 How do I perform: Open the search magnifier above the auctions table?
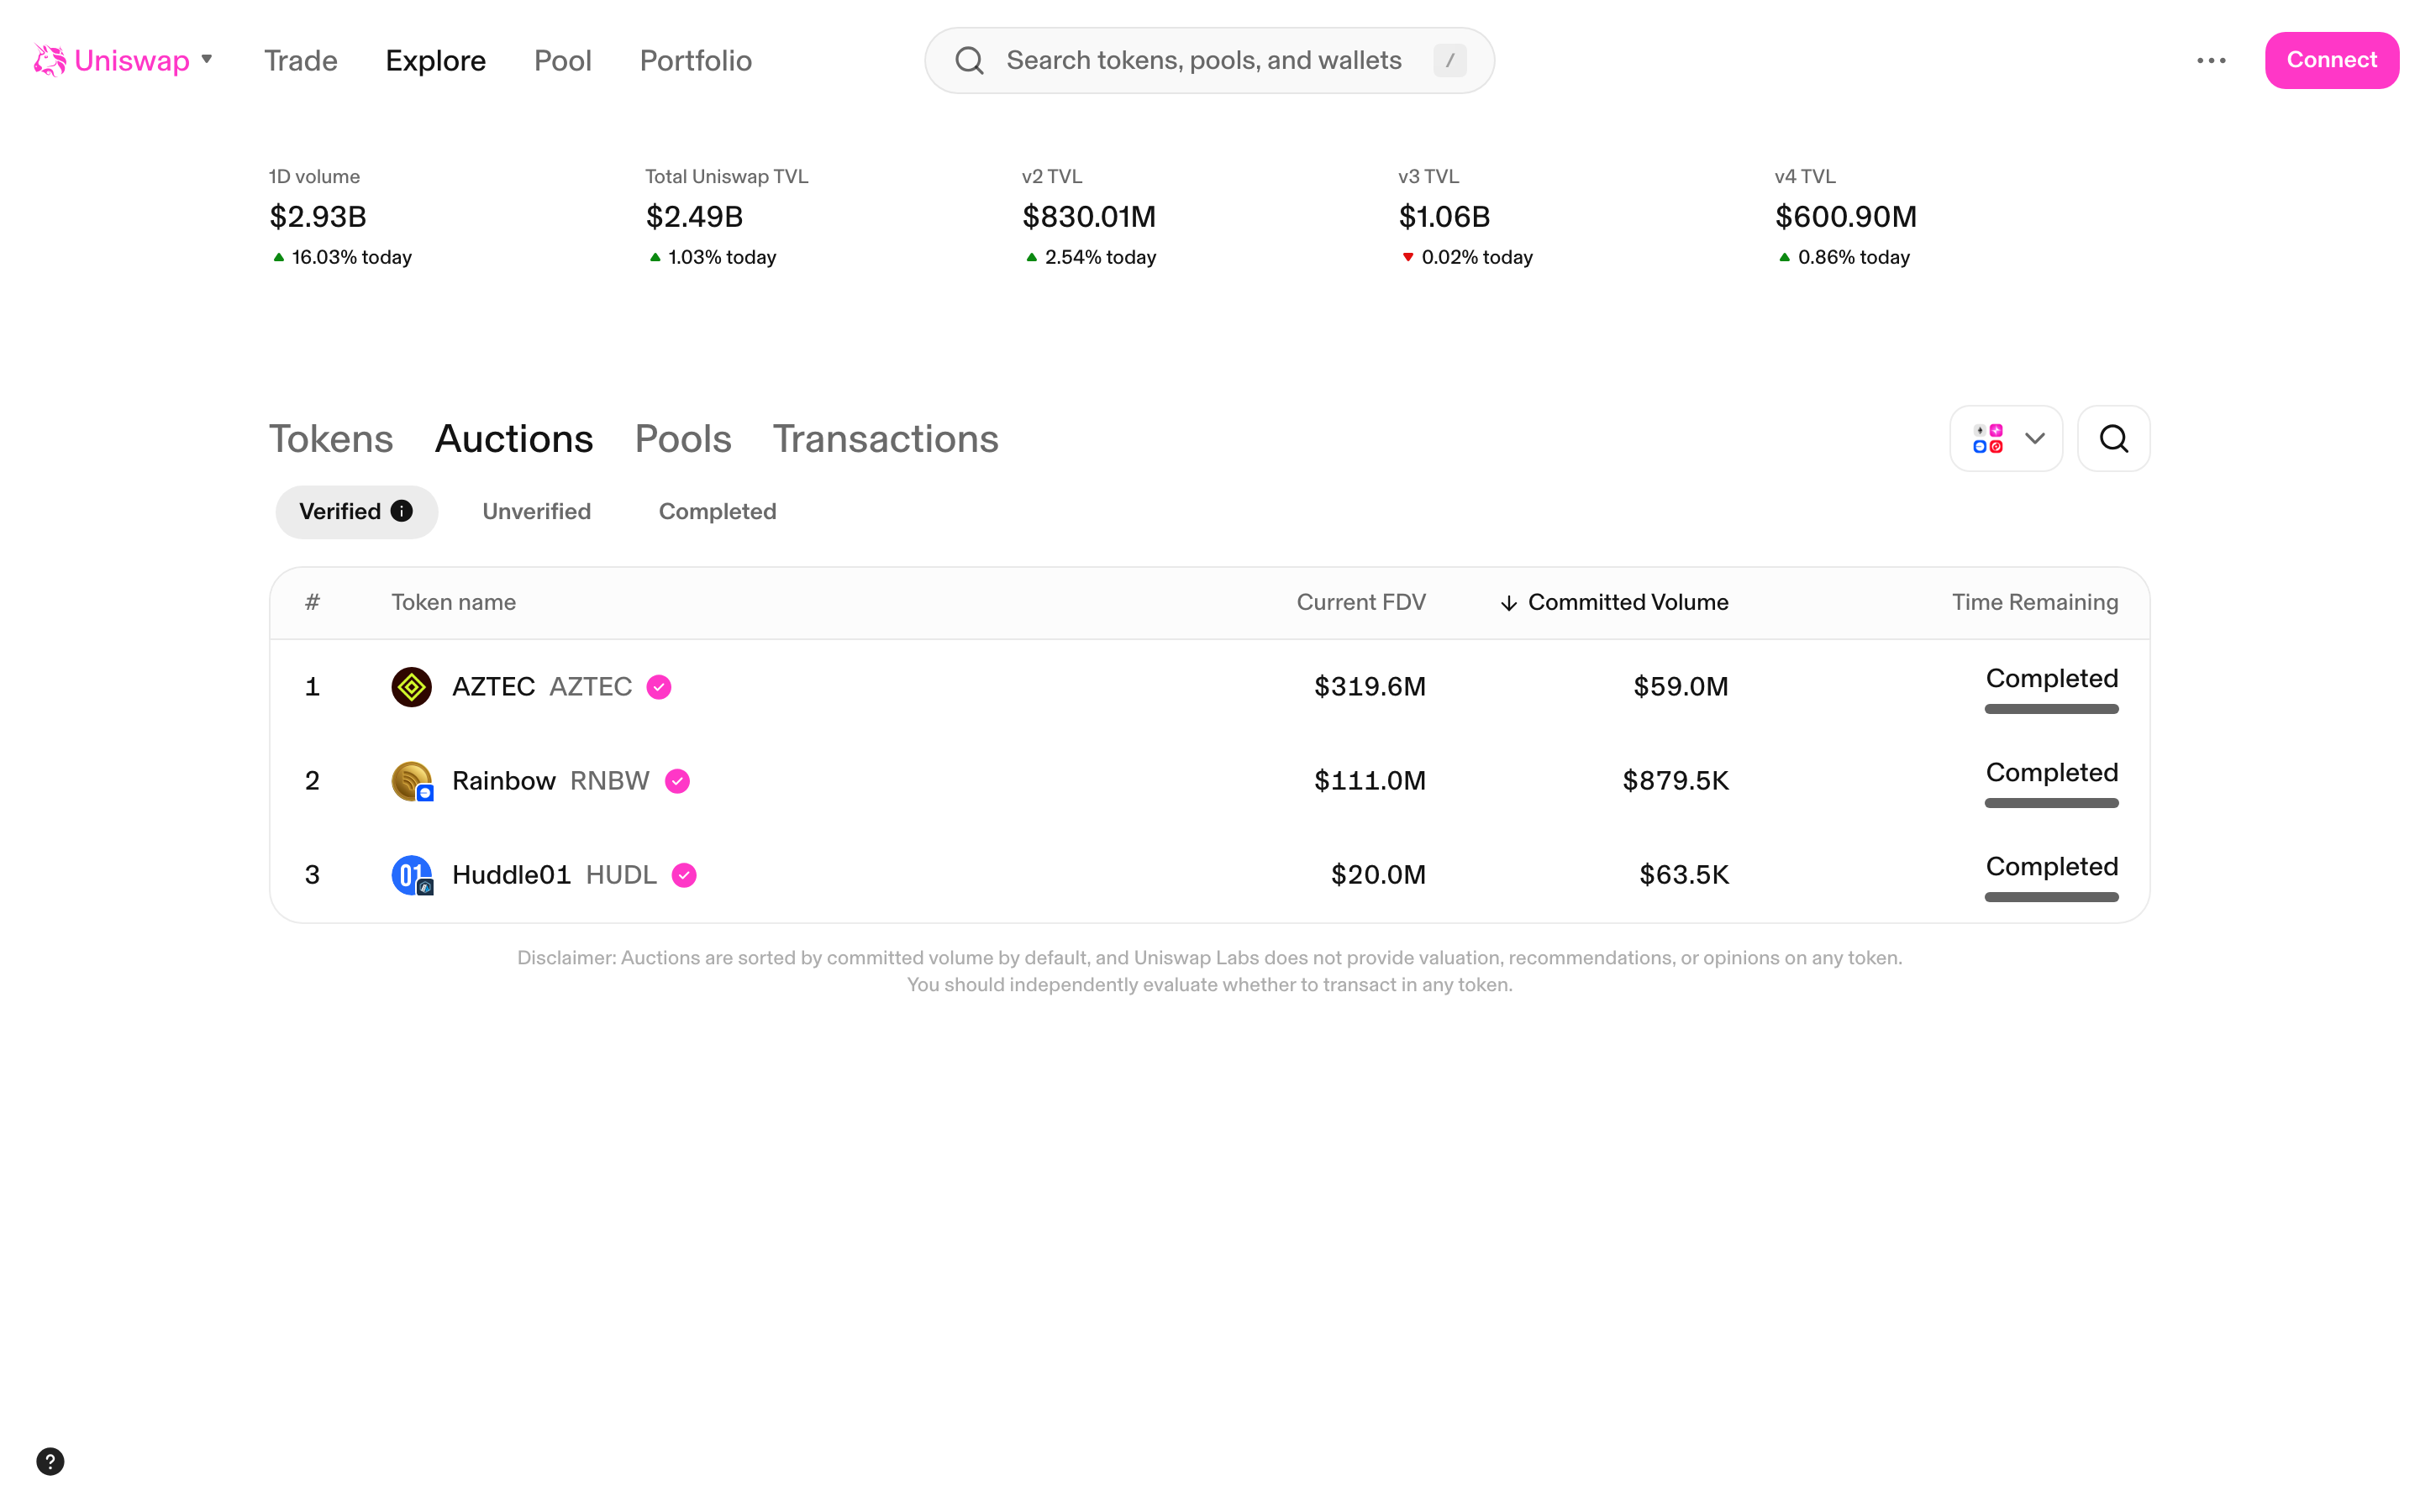pos(2113,438)
